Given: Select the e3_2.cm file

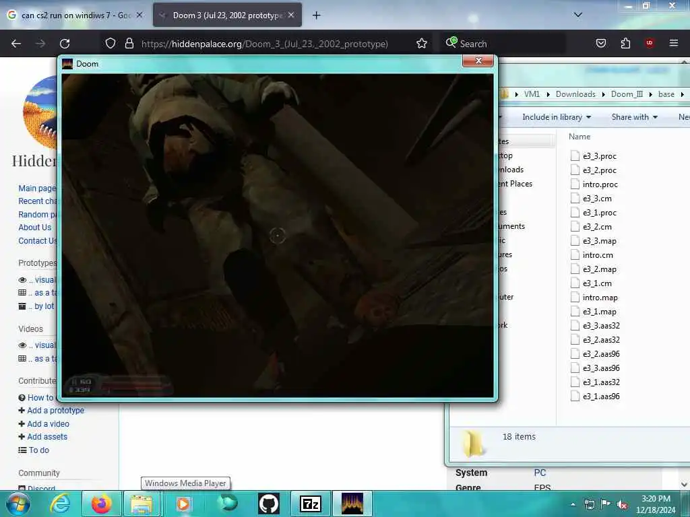Looking at the screenshot, I should click(597, 227).
